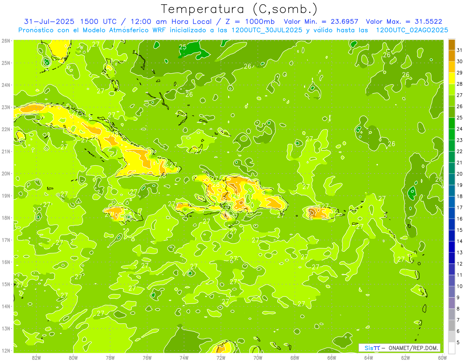Pick the blue swatch between 15 and 16
Viewport: 470px width, 363px height.
(x=452, y=224)
